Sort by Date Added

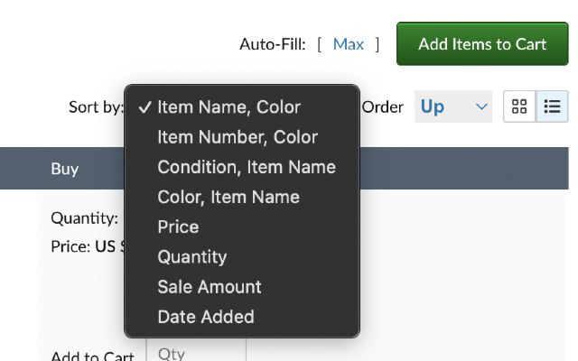tap(206, 317)
